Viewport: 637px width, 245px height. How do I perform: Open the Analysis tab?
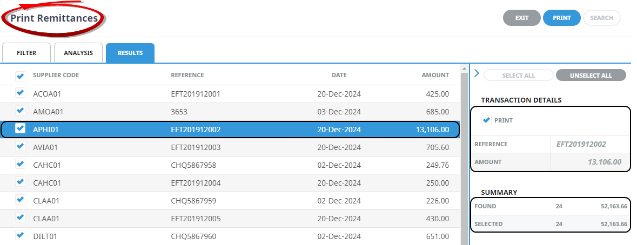pos(78,53)
